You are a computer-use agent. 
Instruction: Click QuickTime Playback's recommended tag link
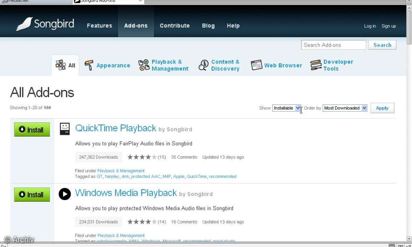tap(222, 176)
